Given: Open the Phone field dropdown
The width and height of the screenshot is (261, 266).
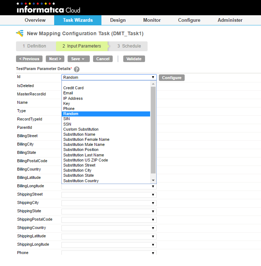Looking at the screenshot, I should point(109,253).
